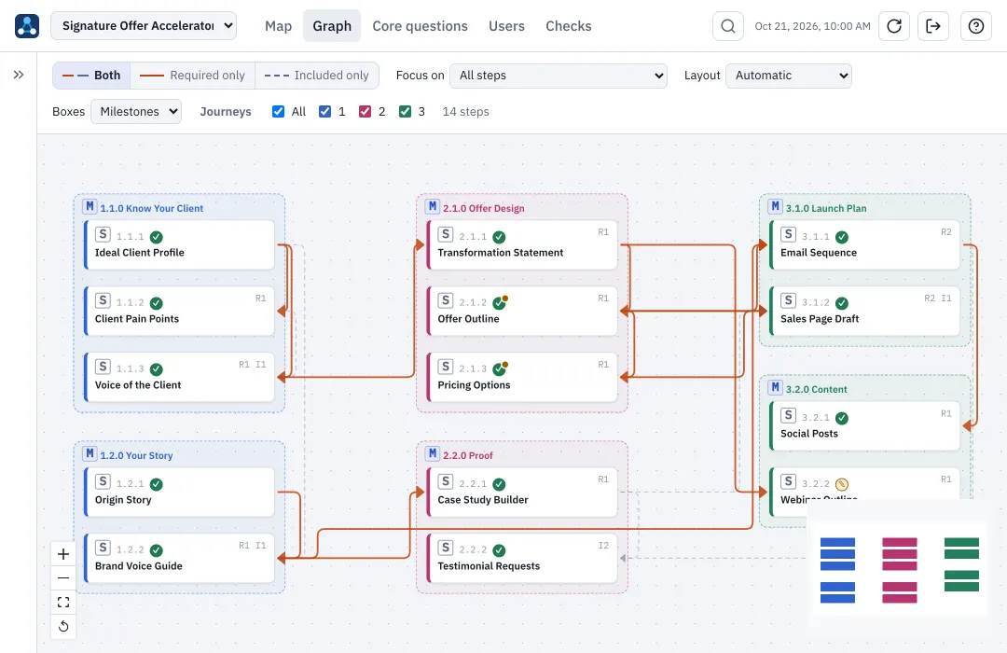Image resolution: width=1007 pixels, height=653 pixels.
Task: Click the Social Posts step card
Action: click(864, 426)
